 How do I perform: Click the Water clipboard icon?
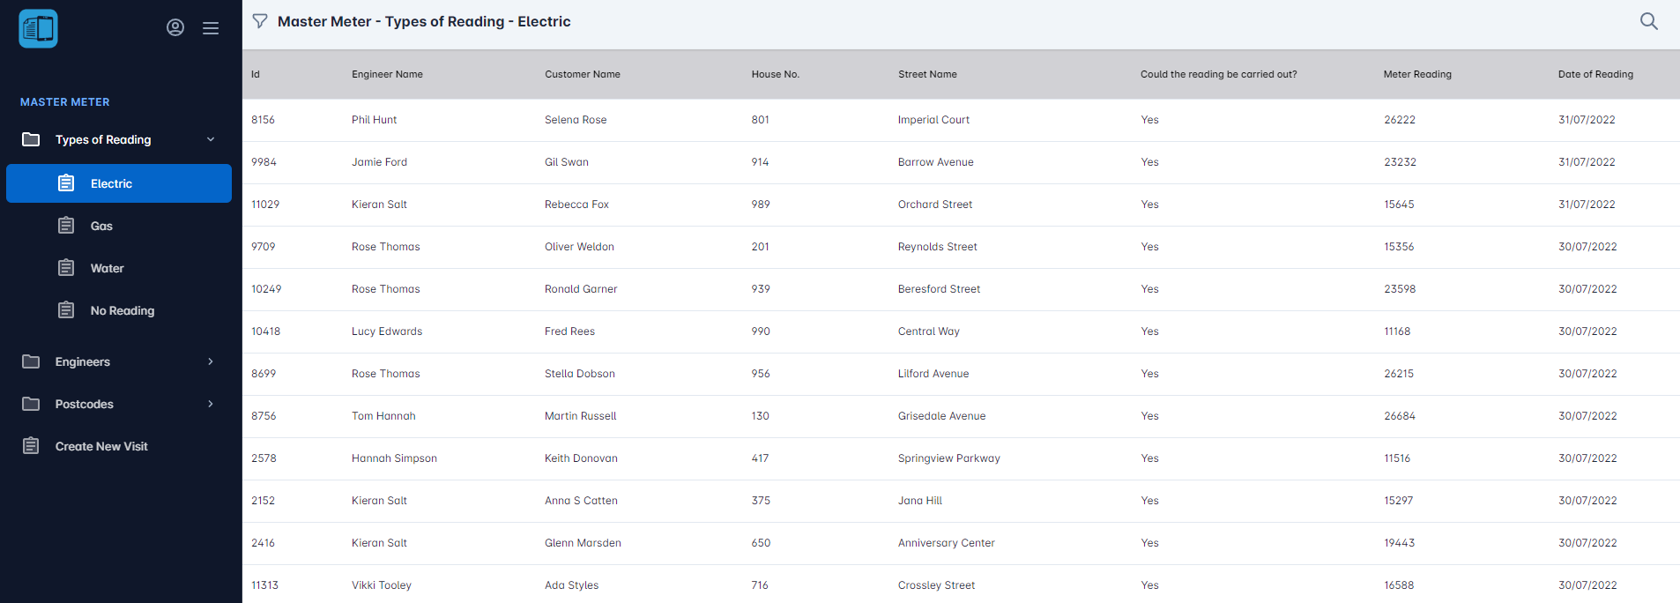click(66, 268)
